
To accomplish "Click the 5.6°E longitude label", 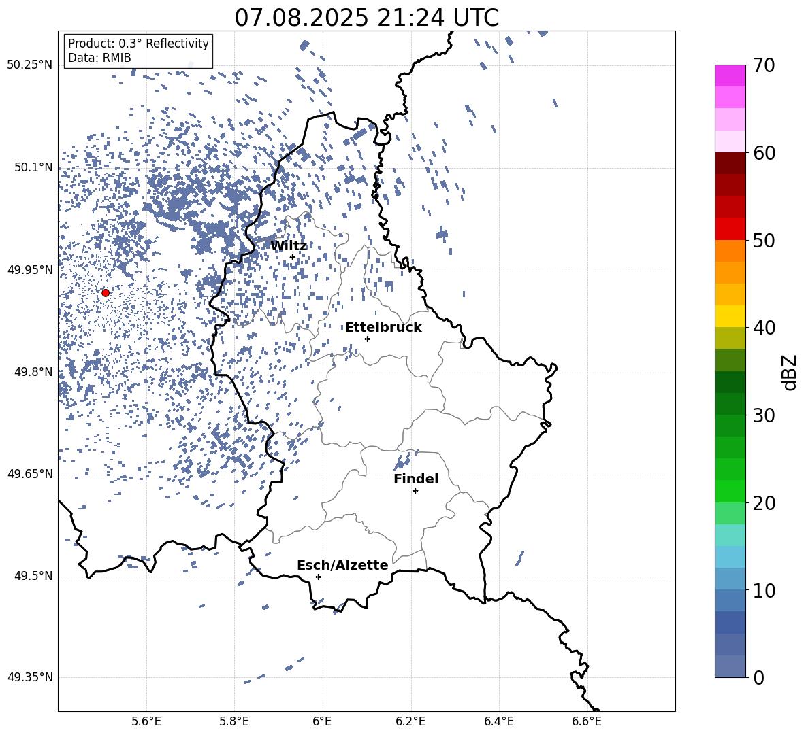I will click(146, 721).
